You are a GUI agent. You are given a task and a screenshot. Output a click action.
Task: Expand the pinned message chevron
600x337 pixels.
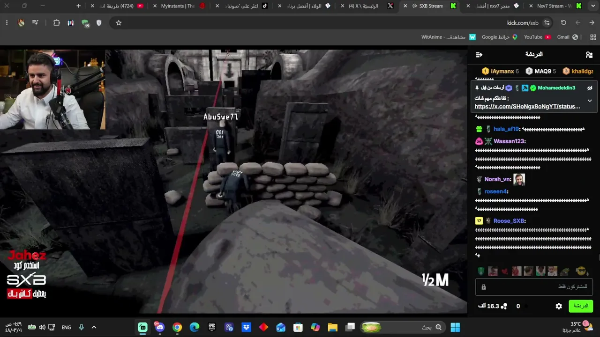click(590, 101)
